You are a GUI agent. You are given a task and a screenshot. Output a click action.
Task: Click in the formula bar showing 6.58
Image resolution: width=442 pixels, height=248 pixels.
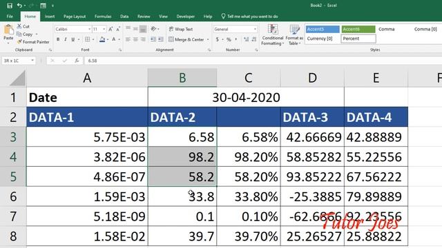[x=262, y=61]
